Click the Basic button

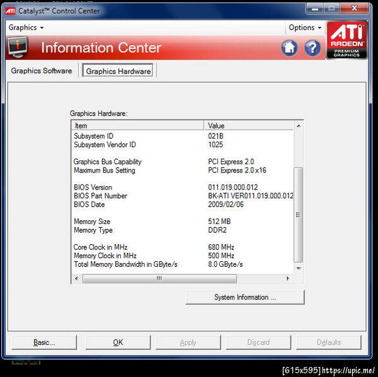tap(44, 342)
